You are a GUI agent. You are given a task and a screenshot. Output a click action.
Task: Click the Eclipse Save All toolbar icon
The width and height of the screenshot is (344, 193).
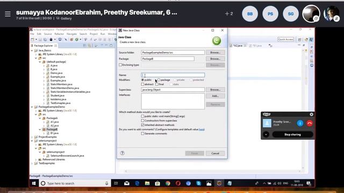(45, 39)
